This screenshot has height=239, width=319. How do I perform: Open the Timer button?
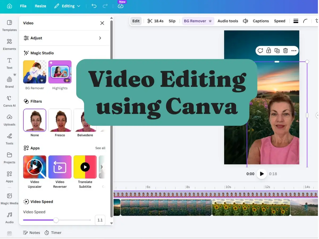click(53, 233)
